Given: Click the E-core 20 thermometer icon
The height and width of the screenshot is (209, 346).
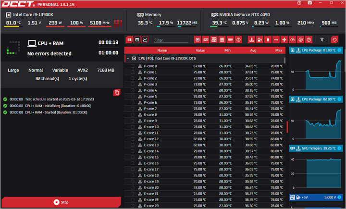Looking at the screenshot, I should click(140, 187).
